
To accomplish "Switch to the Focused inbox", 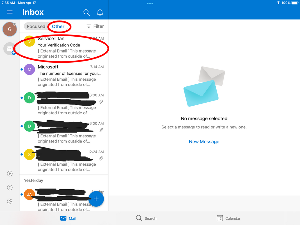I will coord(36,26).
